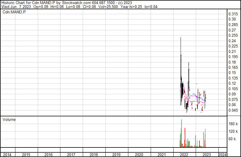Click the tallest green volume bar
241x157 pixels.
tap(181, 133)
